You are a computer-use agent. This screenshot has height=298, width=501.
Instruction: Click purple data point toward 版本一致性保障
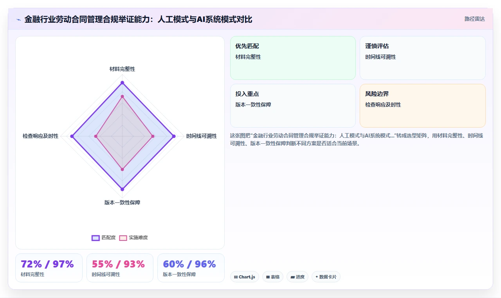coord(122,189)
